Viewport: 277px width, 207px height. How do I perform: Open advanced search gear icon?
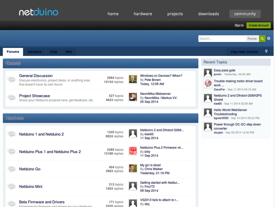(x=269, y=38)
